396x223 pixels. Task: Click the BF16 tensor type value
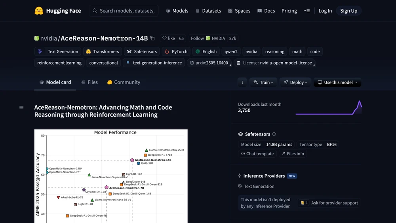(x=331, y=145)
